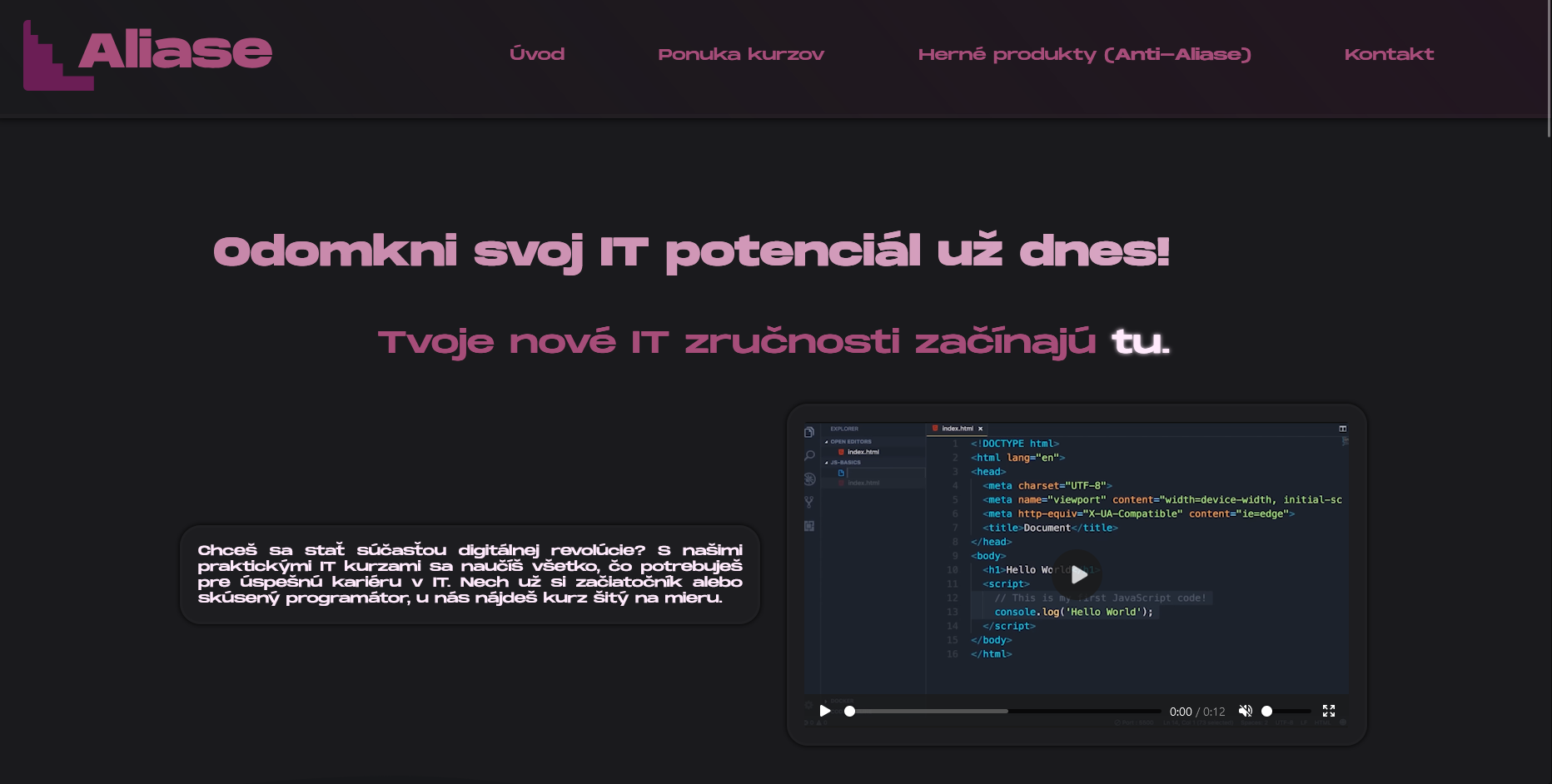Viewport: 1552px width, 784px height.
Task: Open Herné produkty (Anti-Aliase) link
Action: (1084, 54)
